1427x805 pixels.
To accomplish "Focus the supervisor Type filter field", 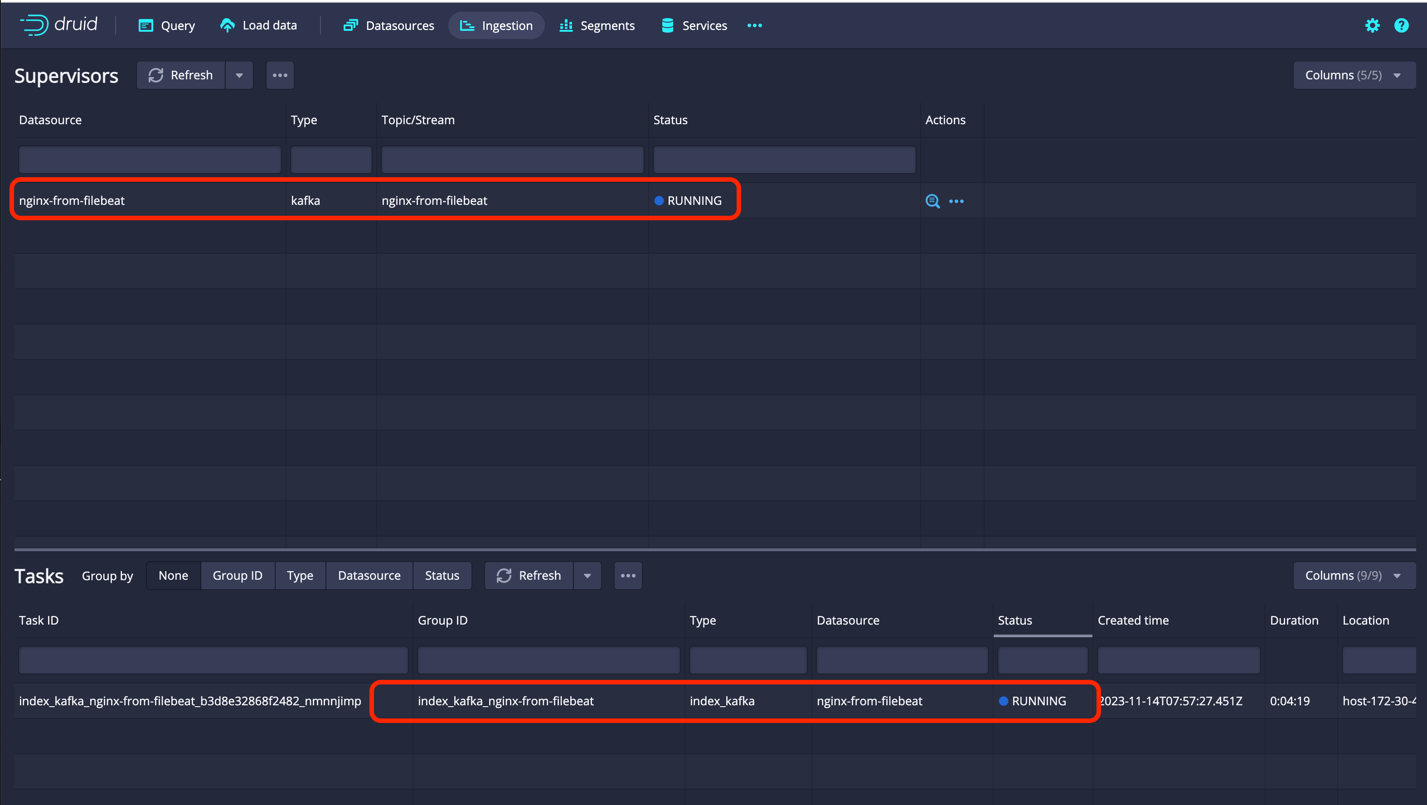I will [x=331, y=160].
